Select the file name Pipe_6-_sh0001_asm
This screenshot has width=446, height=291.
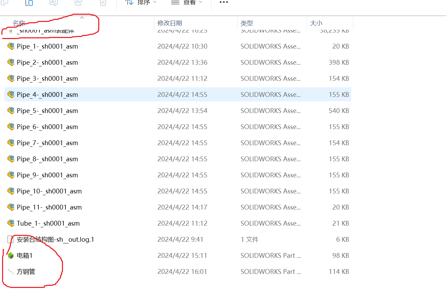(47, 127)
